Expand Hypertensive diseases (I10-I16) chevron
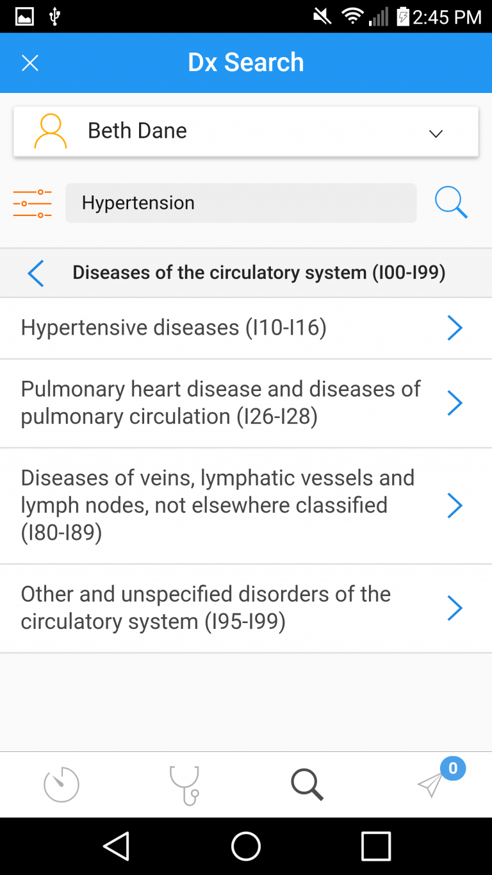 pyautogui.click(x=454, y=328)
